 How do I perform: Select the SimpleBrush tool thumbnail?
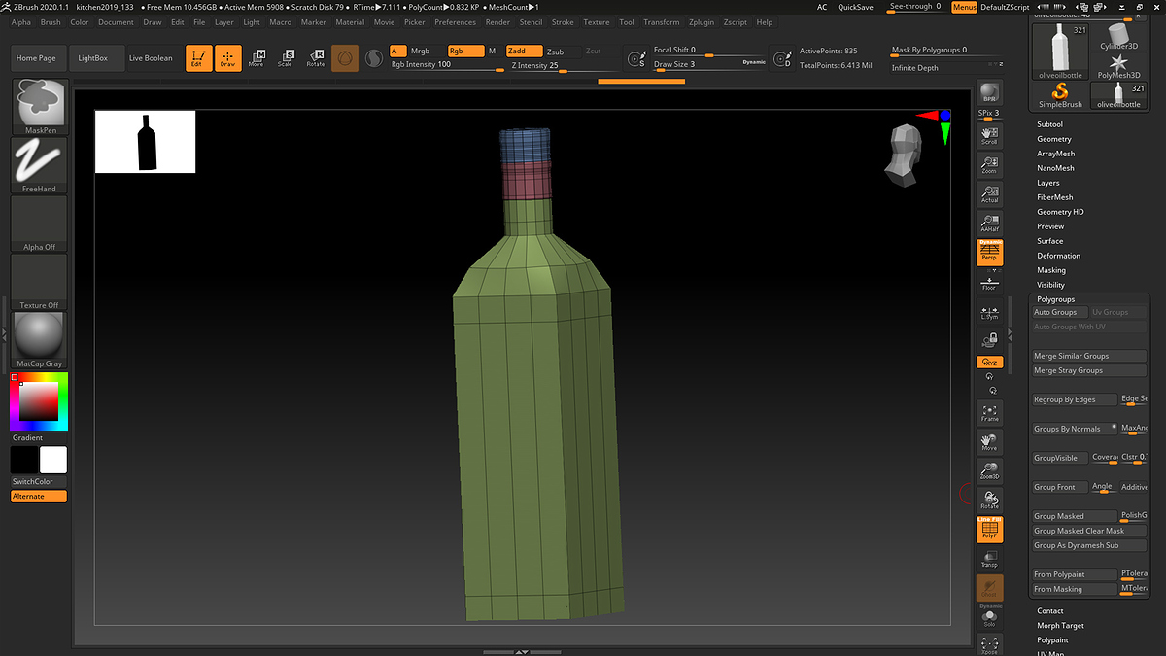(x=1060, y=94)
